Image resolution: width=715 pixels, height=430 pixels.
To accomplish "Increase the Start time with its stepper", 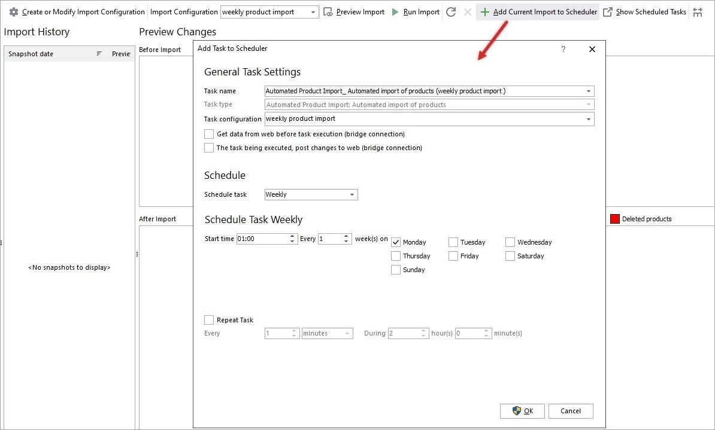I will (x=293, y=236).
